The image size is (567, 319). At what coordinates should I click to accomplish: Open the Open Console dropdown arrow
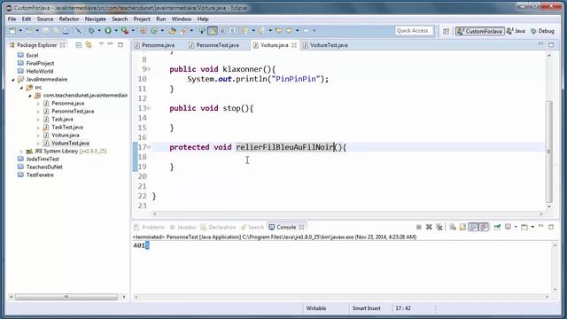click(x=532, y=227)
